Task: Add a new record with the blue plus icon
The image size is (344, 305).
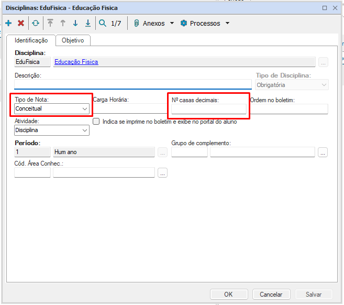Action: pos(8,23)
